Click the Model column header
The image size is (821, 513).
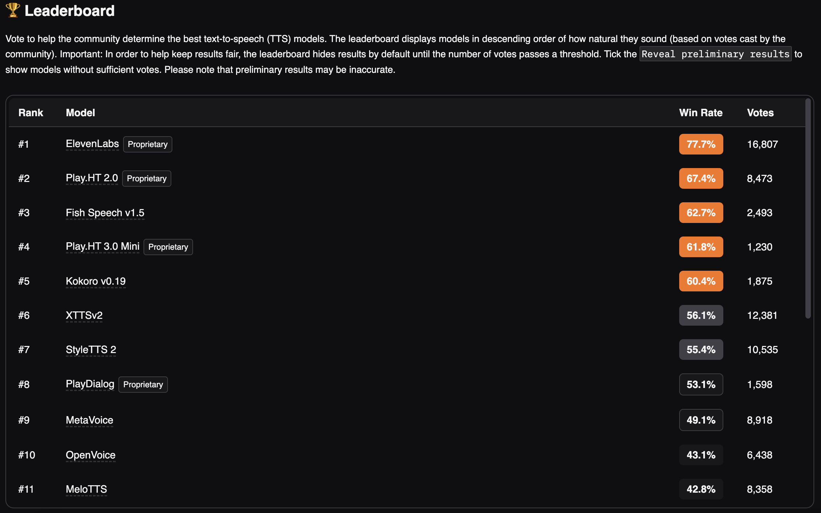point(80,112)
